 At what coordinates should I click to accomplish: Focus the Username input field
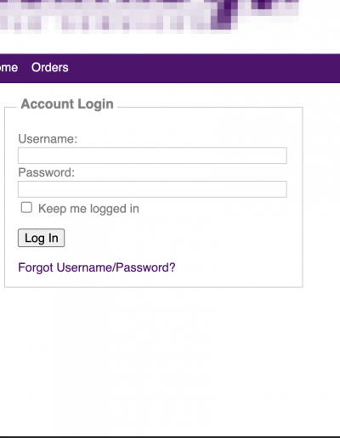click(x=152, y=155)
